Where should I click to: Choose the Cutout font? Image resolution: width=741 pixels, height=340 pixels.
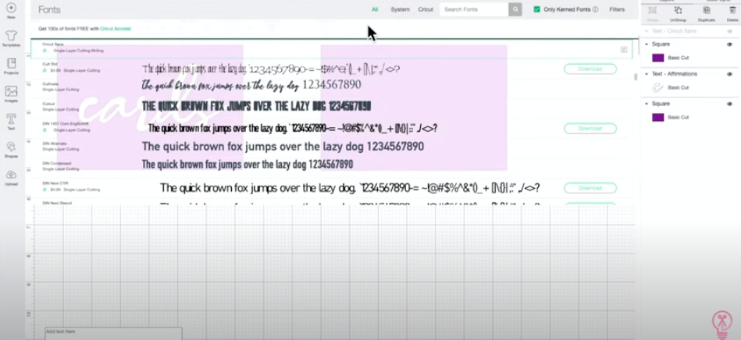pyautogui.click(x=48, y=104)
